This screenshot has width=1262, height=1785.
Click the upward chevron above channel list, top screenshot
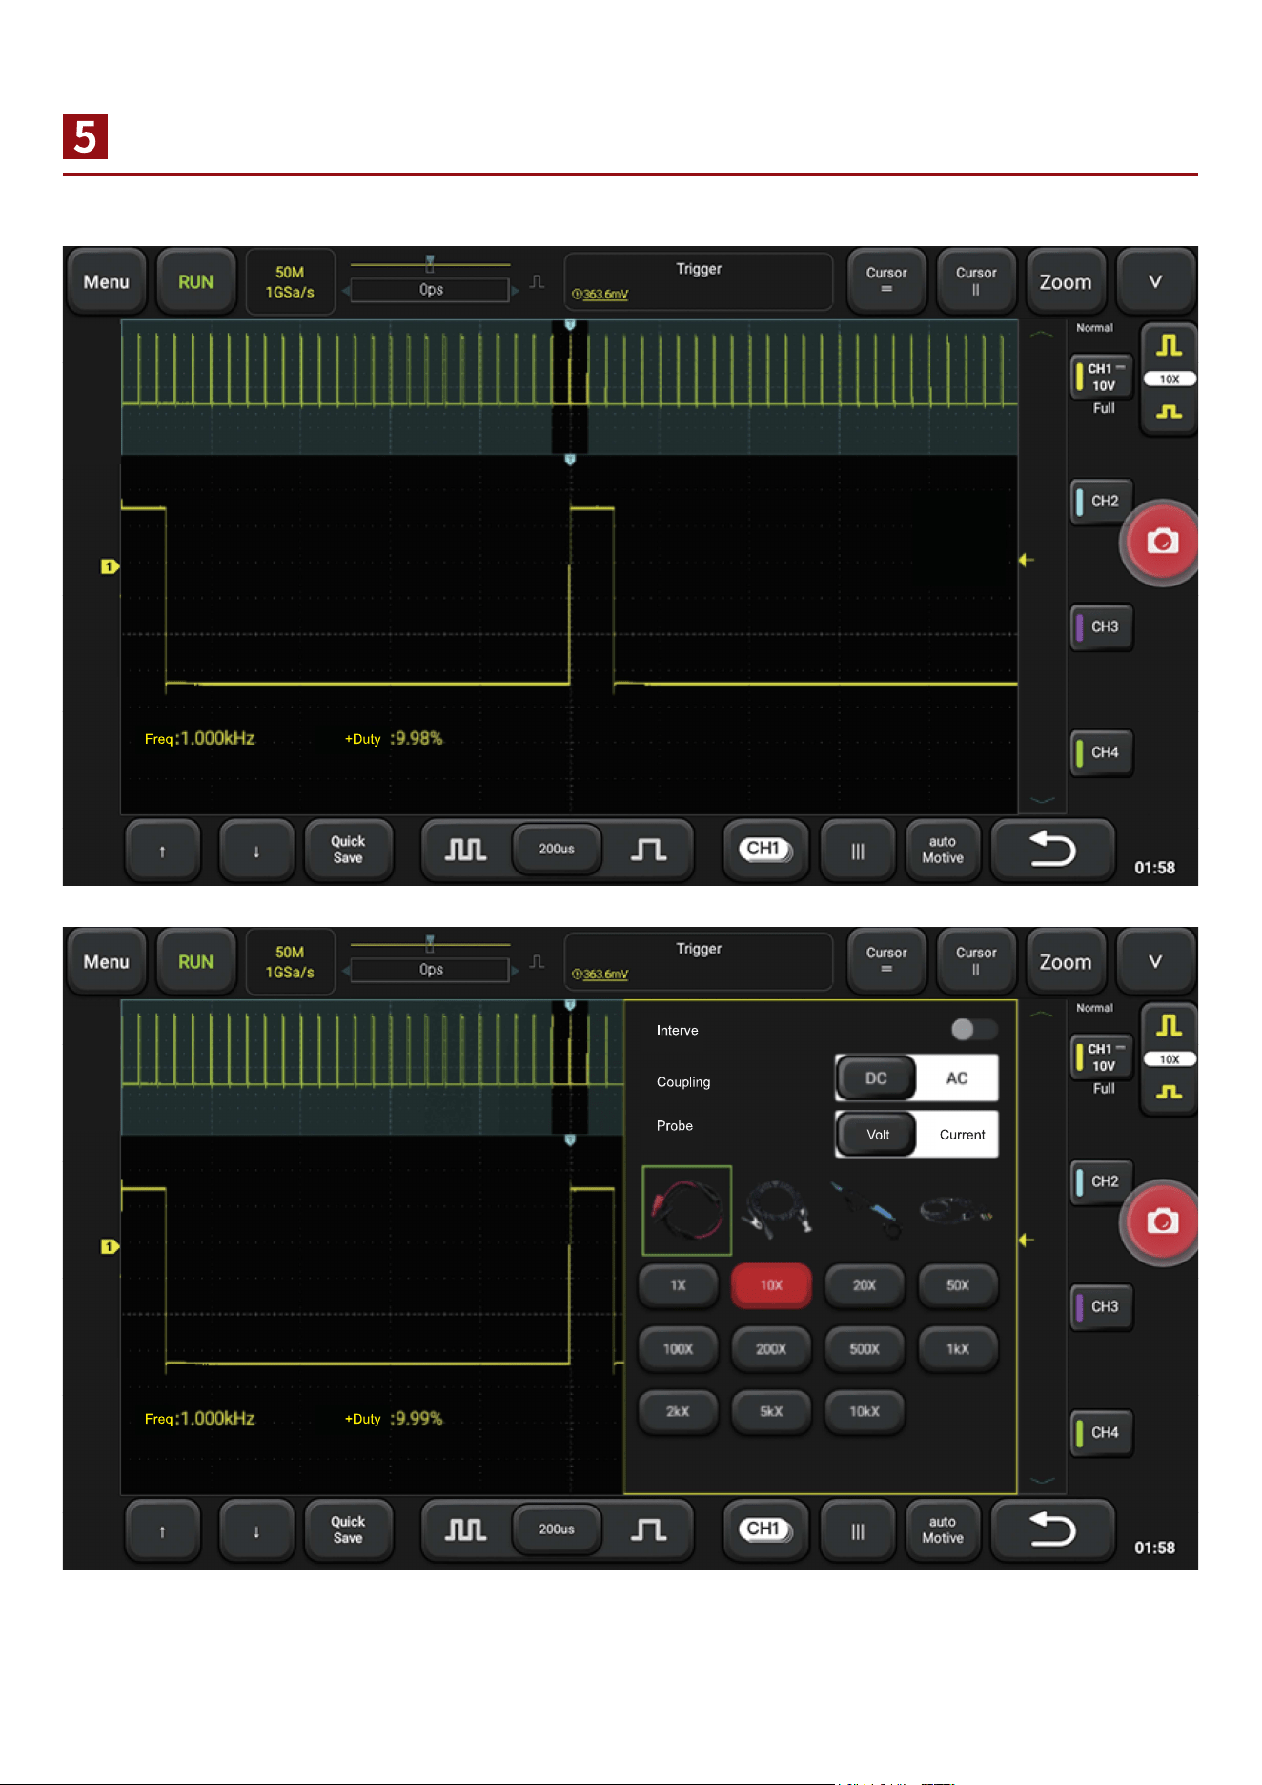[x=1042, y=334]
